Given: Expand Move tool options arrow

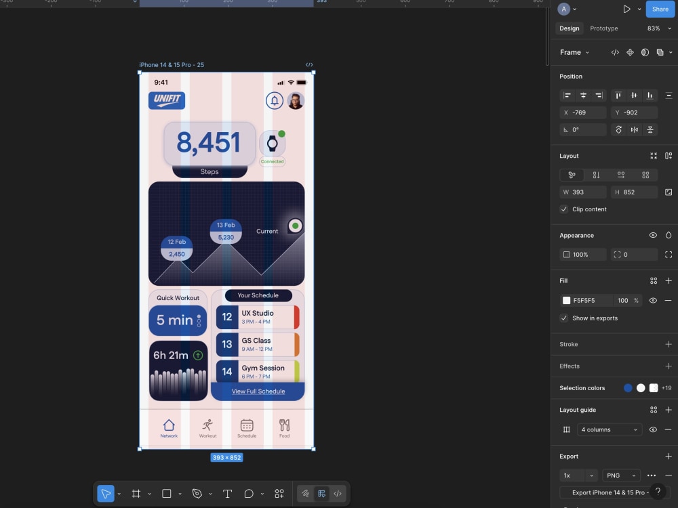Looking at the screenshot, I should pyautogui.click(x=119, y=494).
